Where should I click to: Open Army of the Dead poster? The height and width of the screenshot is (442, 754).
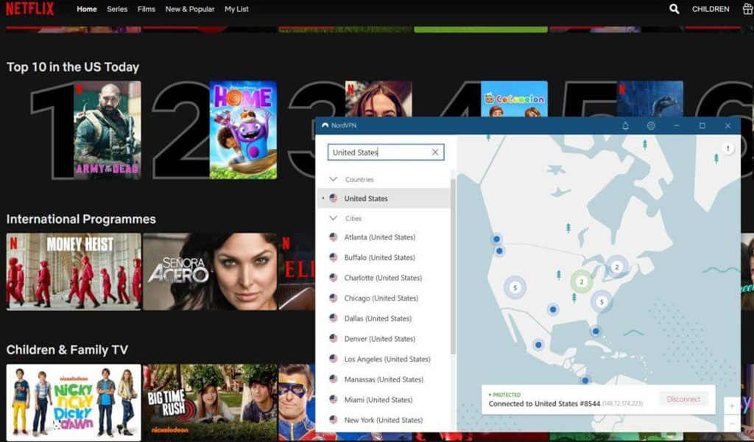(108, 130)
